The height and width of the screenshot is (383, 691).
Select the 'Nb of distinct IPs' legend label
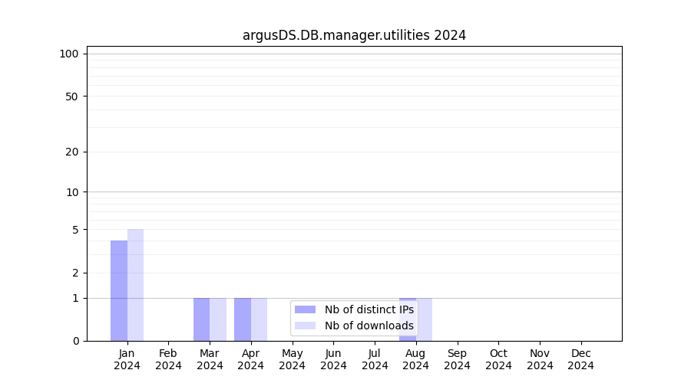pyautogui.click(x=369, y=309)
